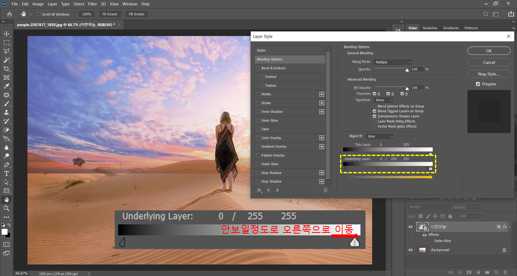This screenshot has height=276, width=517.
Task: Hide the Effects visibility eye
Action: point(425,235)
